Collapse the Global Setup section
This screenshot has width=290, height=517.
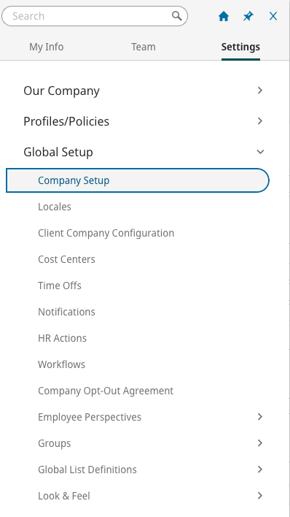pyautogui.click(x=144, y=152)
